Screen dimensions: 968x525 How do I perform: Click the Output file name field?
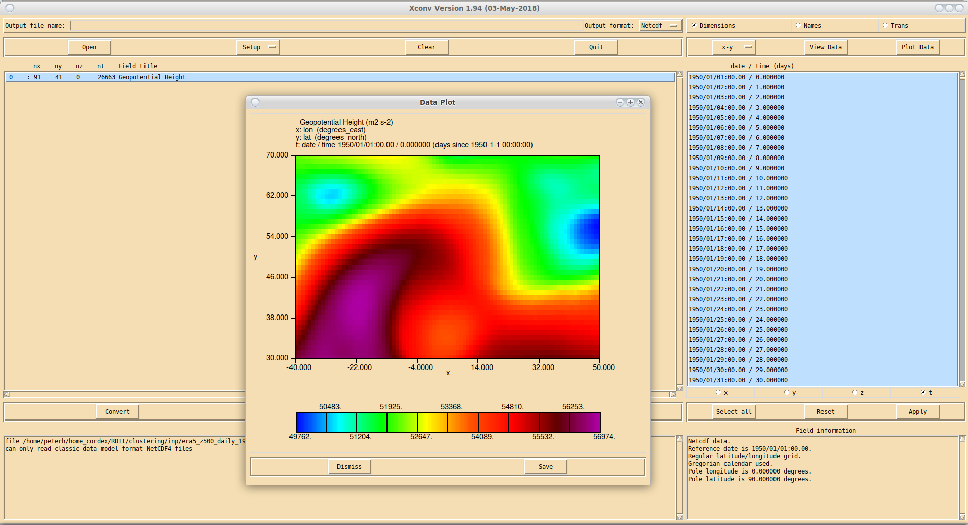pos(326,26)
